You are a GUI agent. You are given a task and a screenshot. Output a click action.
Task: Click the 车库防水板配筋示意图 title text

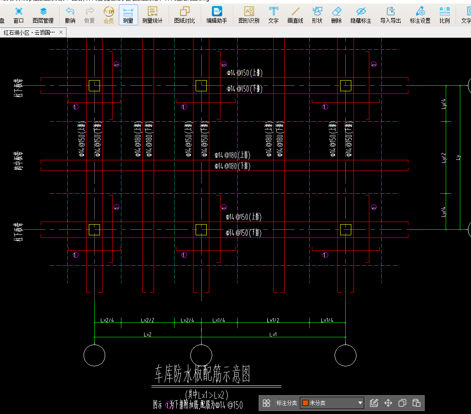202,374
